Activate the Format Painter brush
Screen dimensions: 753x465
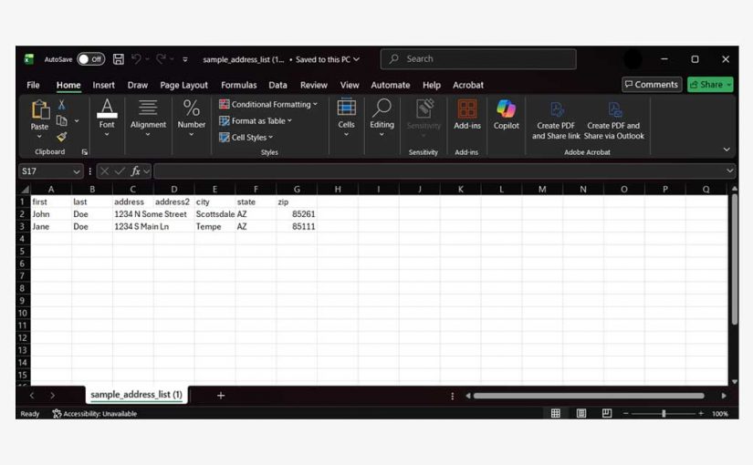click(61, 137)
